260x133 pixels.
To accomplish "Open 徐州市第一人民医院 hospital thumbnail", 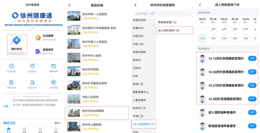I will click(74, 16).
